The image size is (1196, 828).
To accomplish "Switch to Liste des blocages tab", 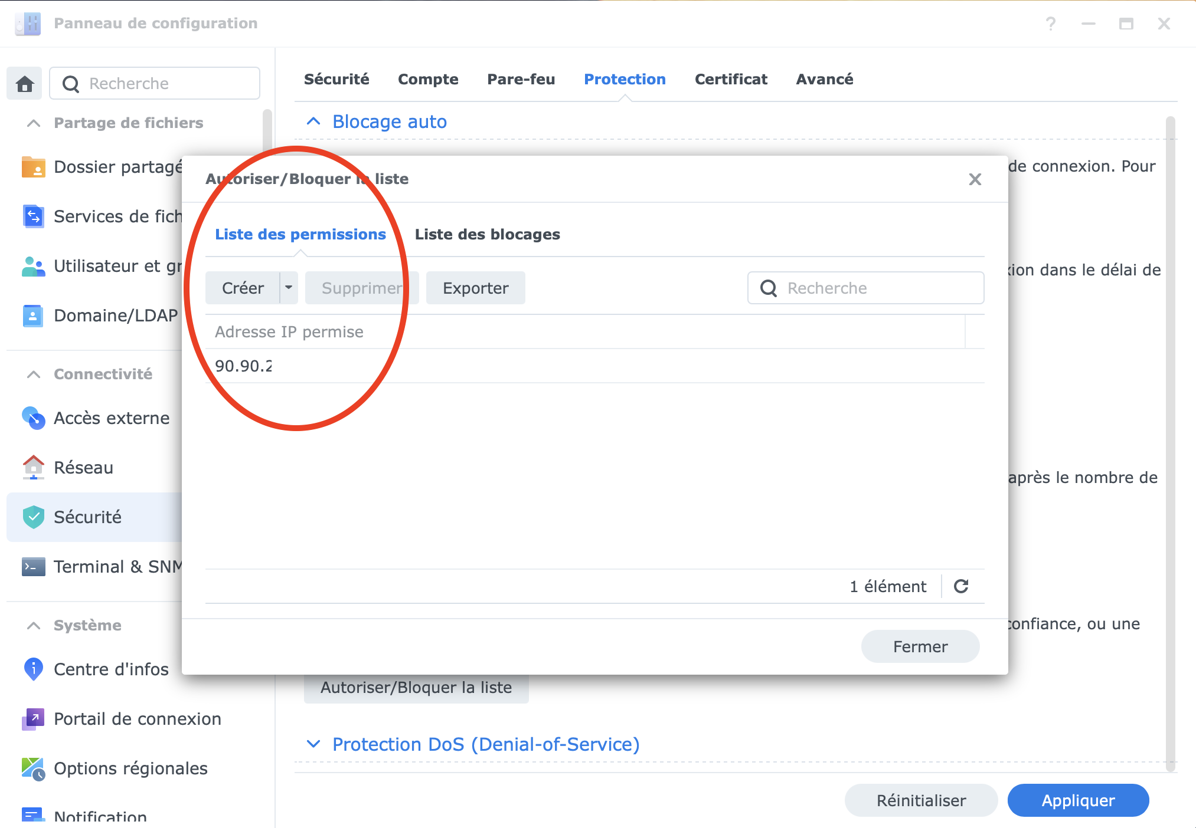I will [487, 234].
